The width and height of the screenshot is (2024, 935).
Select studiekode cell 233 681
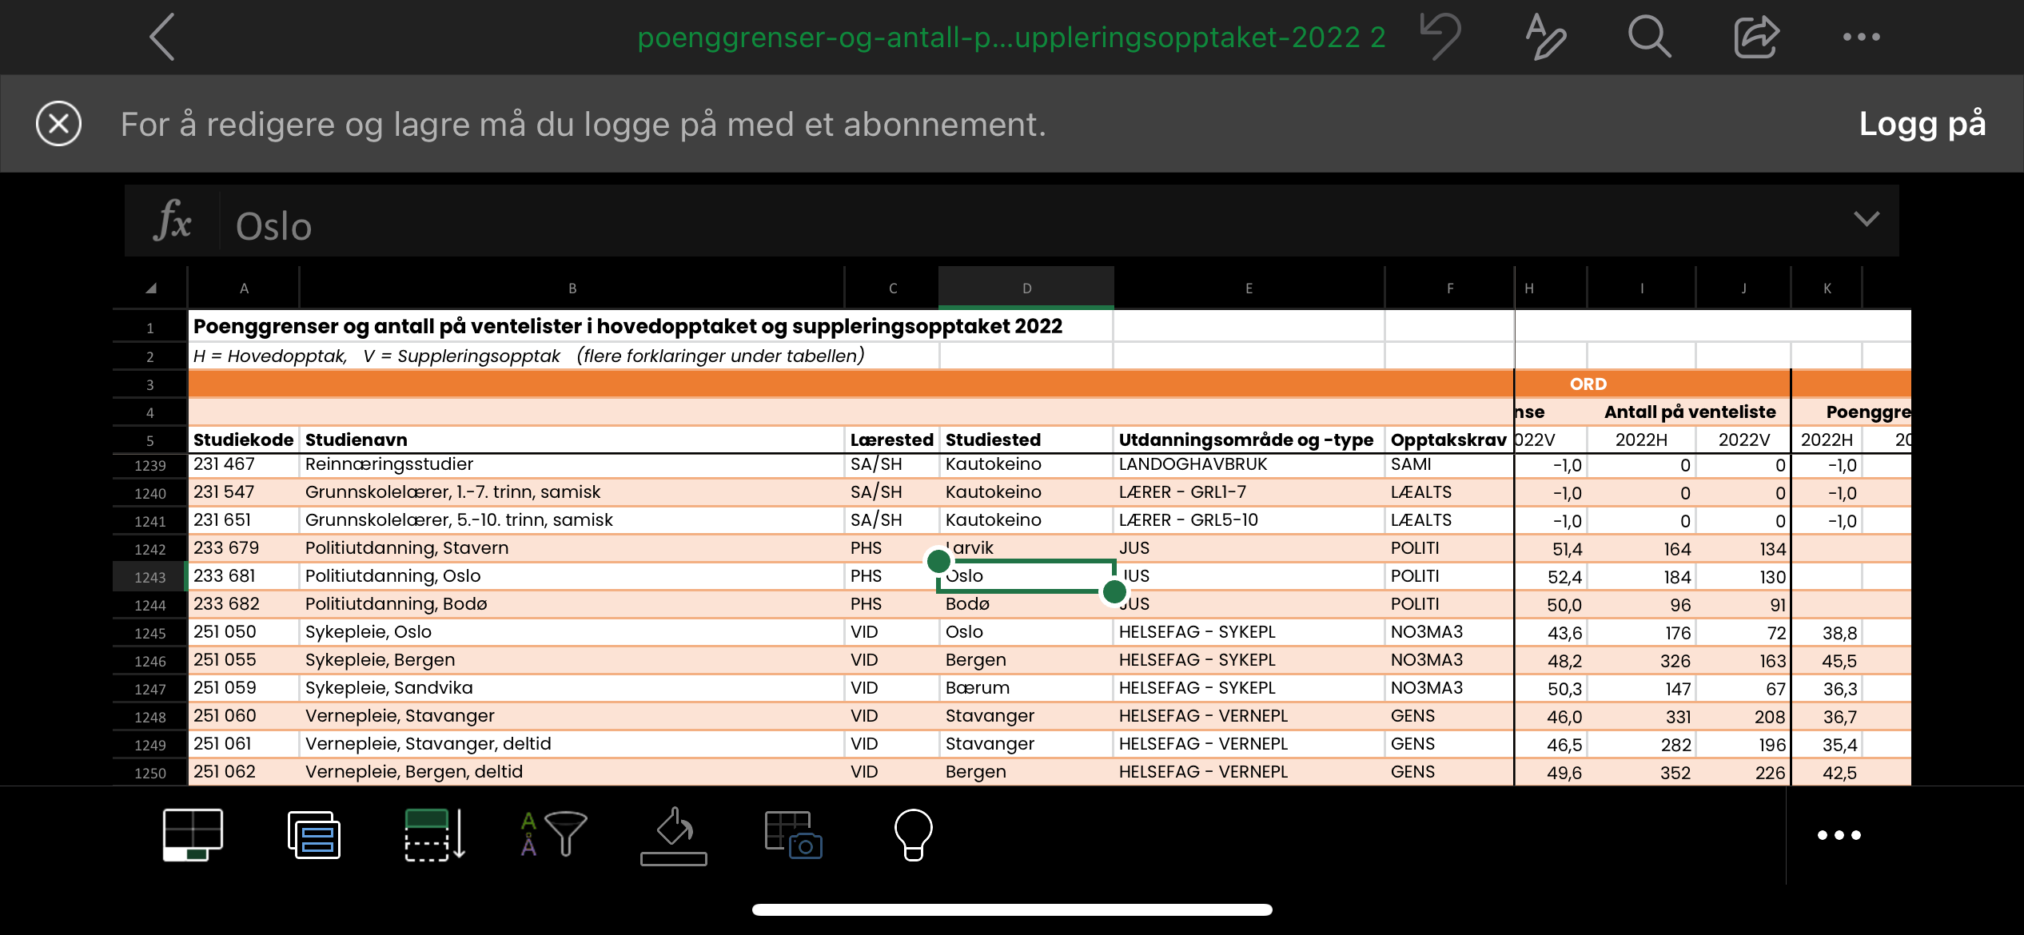click(x=244, y=576)
